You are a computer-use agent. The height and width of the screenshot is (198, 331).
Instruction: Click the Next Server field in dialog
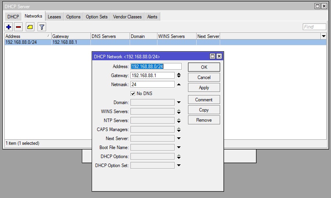tap(152, 139)
